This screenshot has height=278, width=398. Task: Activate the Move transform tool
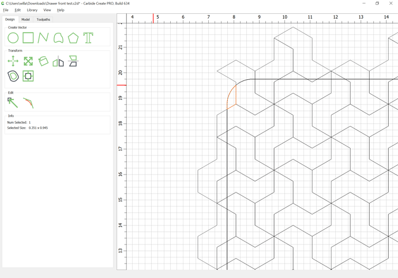pyautogui.click(x=13, y=61)
